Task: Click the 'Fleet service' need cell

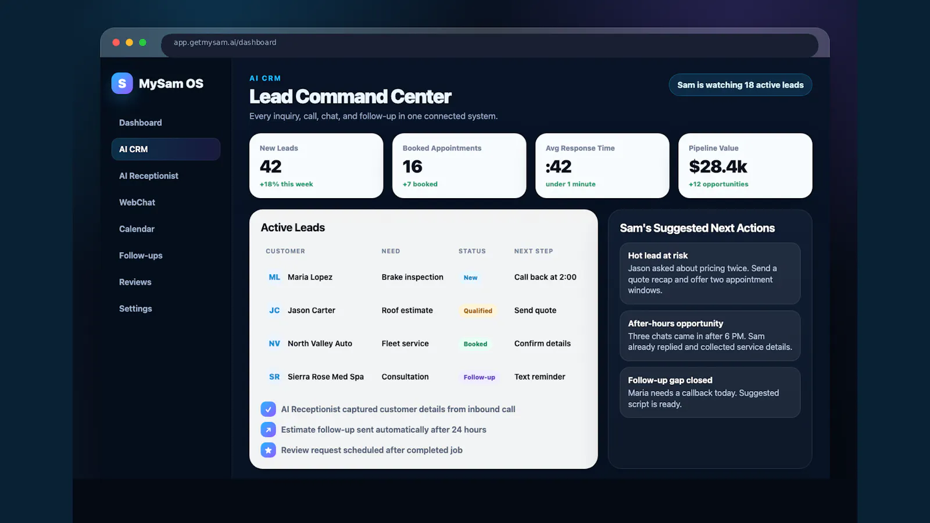Action: tap(405, 343)
